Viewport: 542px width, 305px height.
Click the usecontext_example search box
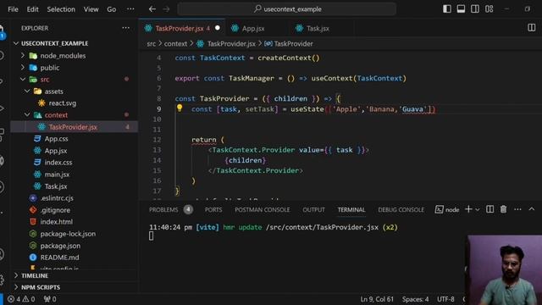pyautogui.click(x=286, y=9)
